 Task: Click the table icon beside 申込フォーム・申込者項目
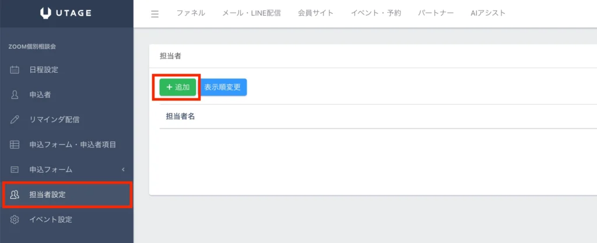click(15, 145)
